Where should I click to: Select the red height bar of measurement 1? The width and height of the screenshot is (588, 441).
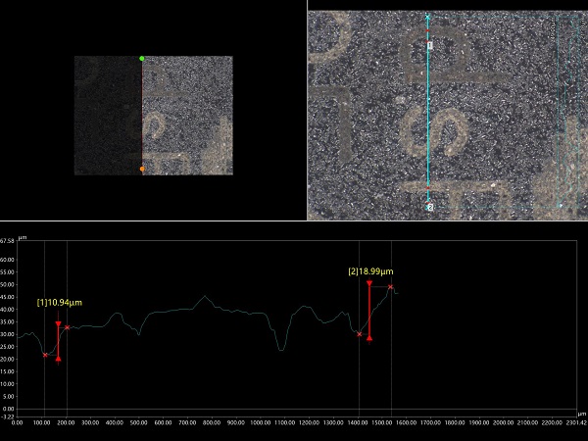coord(59,341)
